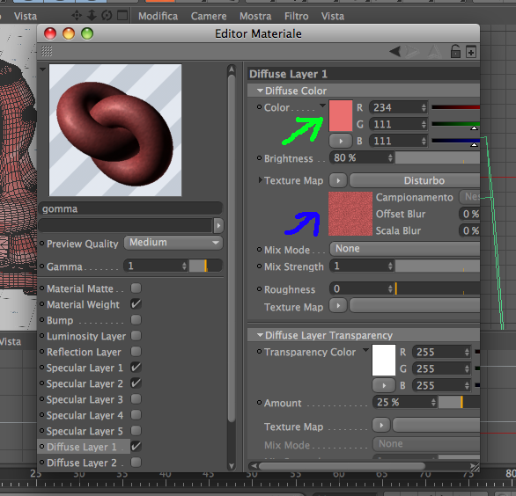Enable the Specular Layer 3 checkbox
The width and height of the screenshot is (516, 496).
(x=136, y=398)
